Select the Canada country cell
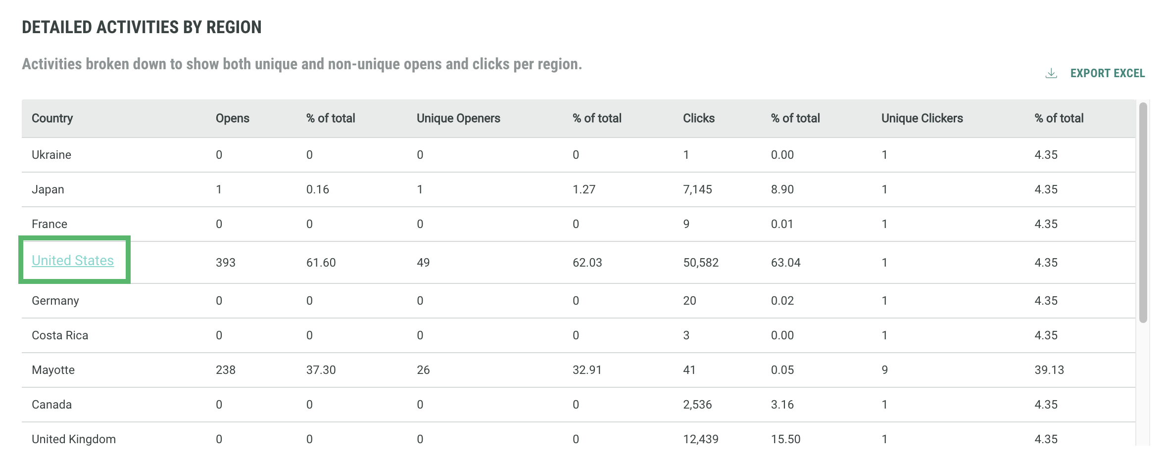Screen dimensions: 1167x460 [51, 405]
